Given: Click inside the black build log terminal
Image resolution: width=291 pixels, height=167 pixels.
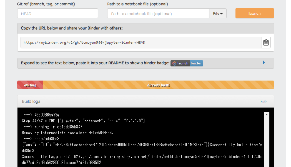Looking at the screenshot, I should pos(142,138).
